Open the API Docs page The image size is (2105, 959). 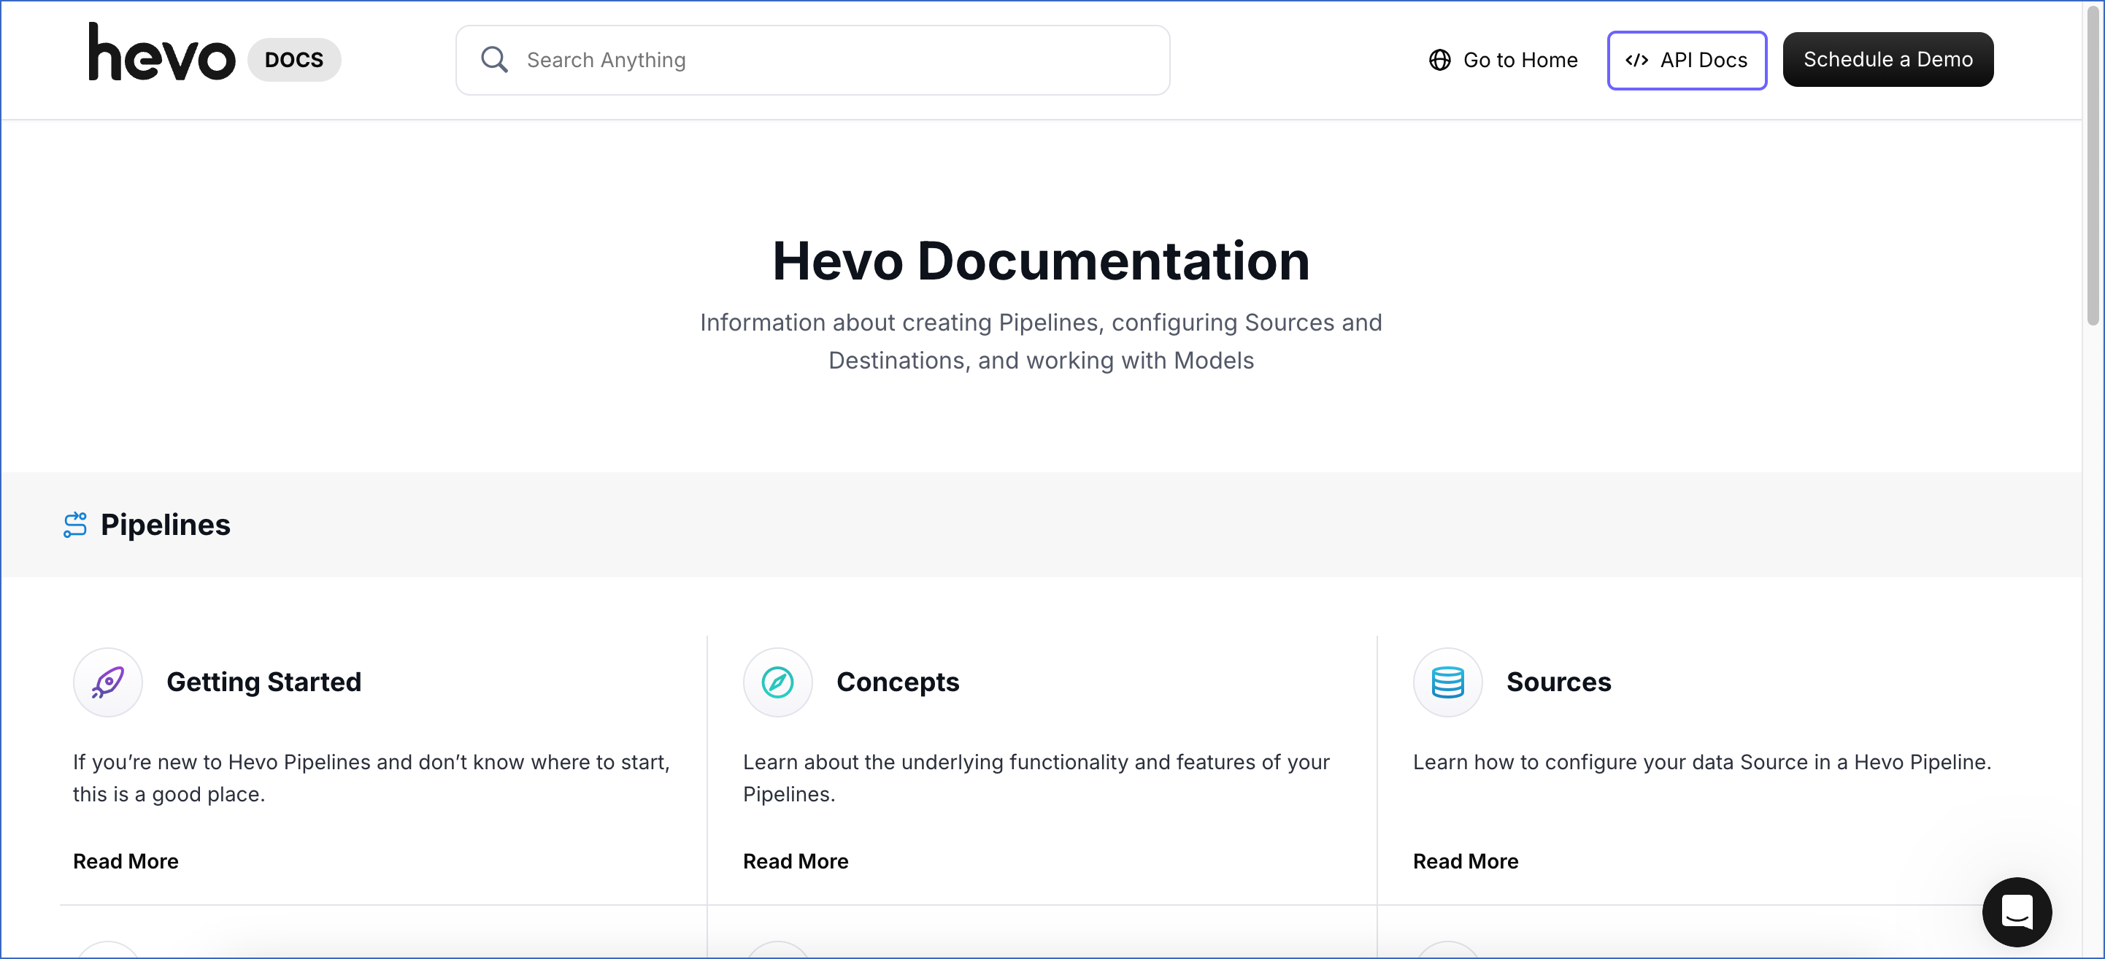[x=1687, y=60]
